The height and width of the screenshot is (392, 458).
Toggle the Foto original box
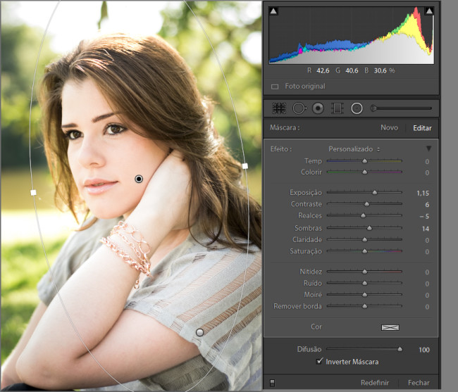point(275,87)
